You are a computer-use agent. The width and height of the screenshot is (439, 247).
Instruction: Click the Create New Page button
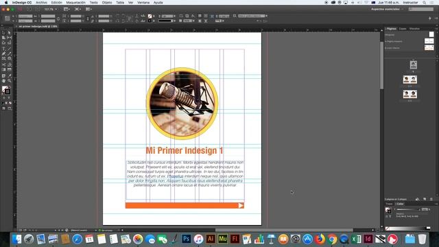(425, 199)
